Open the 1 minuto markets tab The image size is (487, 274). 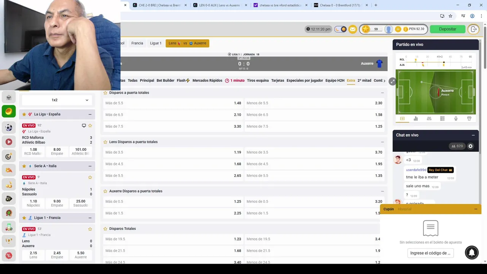235,81
